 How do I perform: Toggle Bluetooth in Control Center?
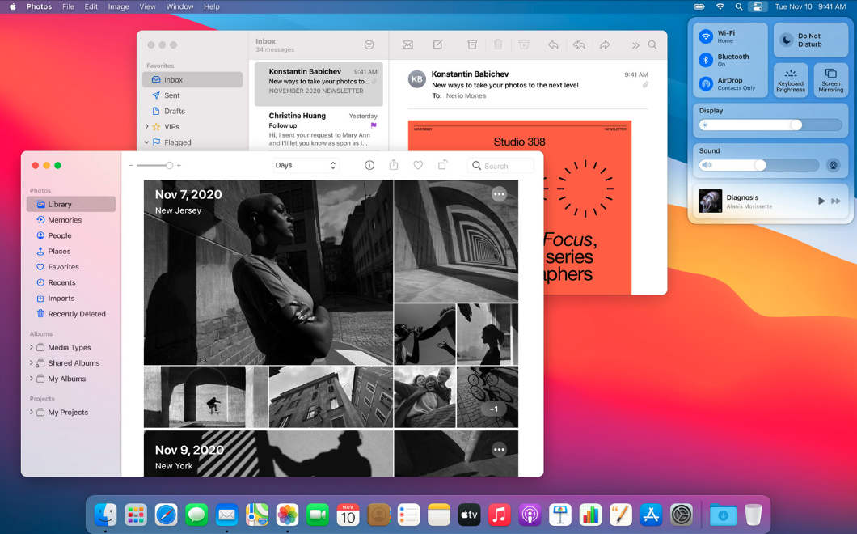point(706,60)
